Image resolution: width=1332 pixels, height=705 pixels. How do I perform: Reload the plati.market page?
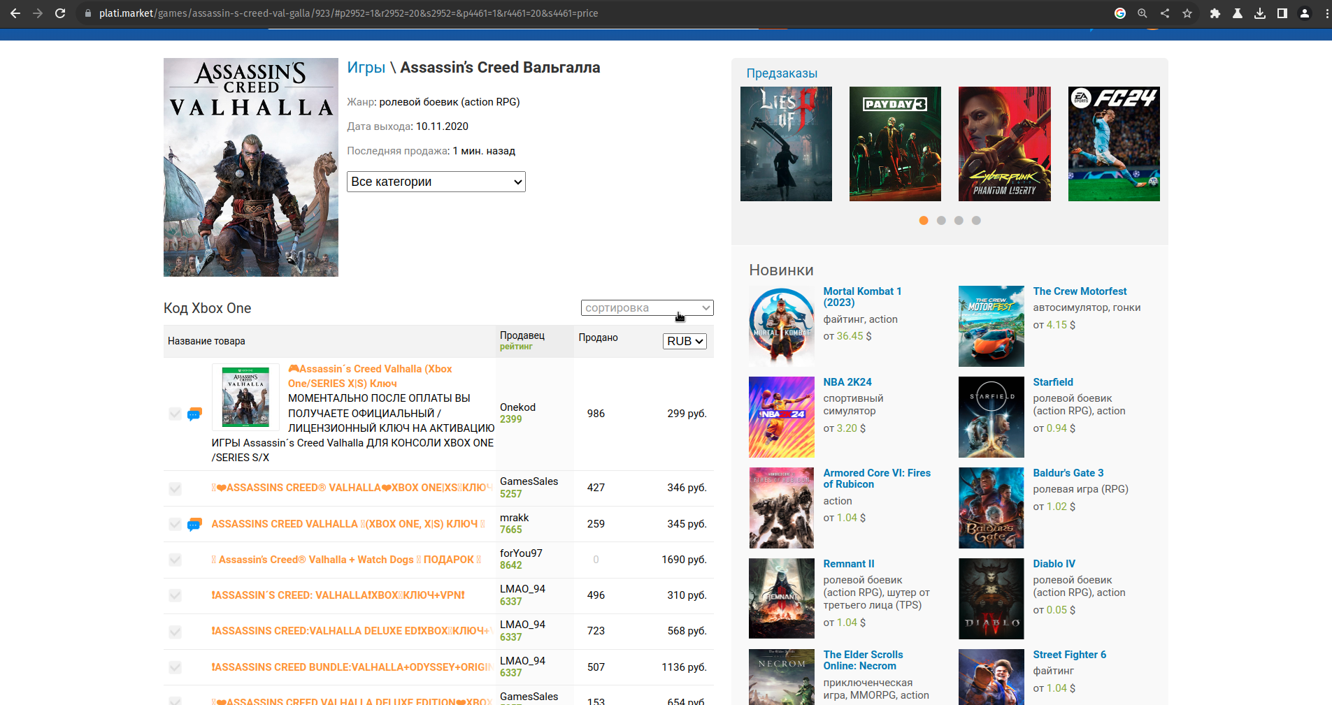60,13
